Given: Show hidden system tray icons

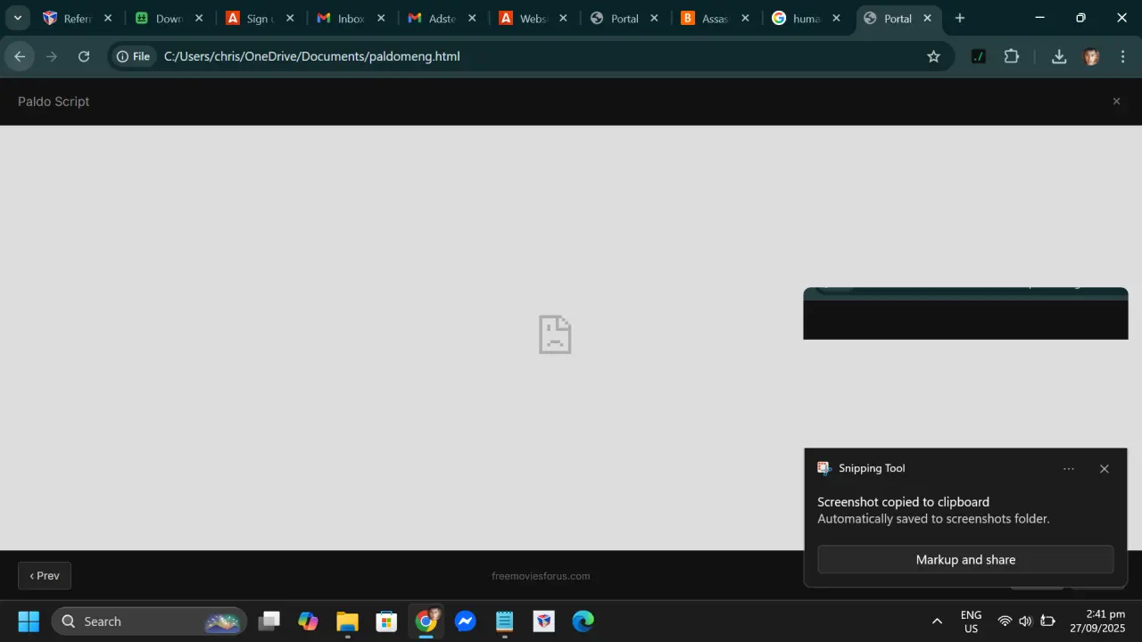Looking at the screenshot, I should click(x=937, y=621).
